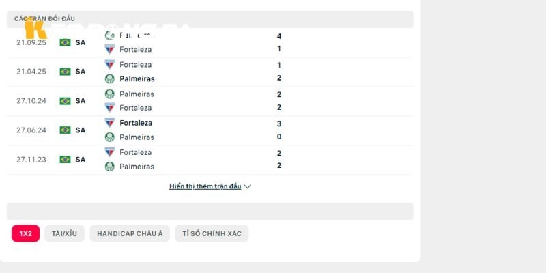Image resolution: width=546 pixels, height=273 pixels.
Task: Click SA league label for 27.10.24 match
Action: click(81, 101)
